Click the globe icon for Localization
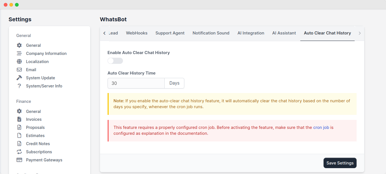Screen dimensions: 386x174 coord(19,62)
